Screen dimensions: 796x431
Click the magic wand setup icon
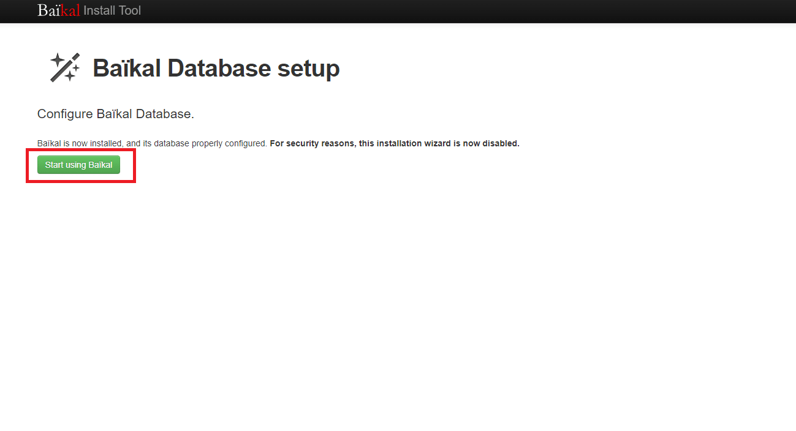point(65,67)
